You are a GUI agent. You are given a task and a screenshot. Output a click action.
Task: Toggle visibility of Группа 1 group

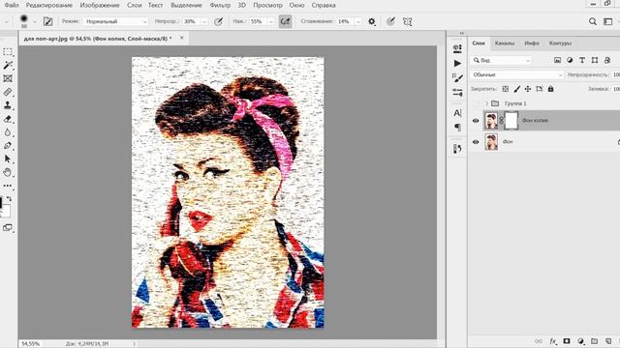[476, 103]
